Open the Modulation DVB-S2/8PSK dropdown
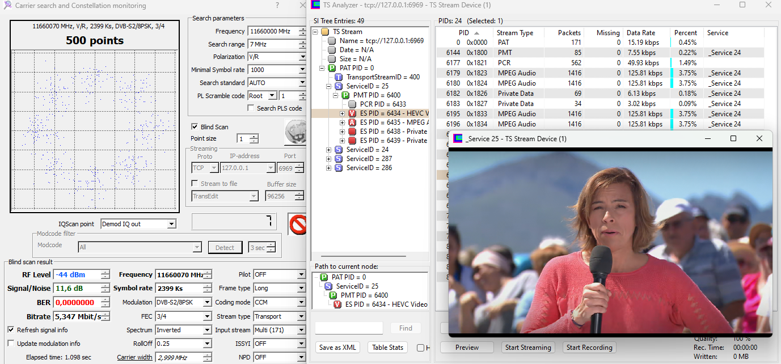The image size is (781, 364). click(x=207, y=303)
